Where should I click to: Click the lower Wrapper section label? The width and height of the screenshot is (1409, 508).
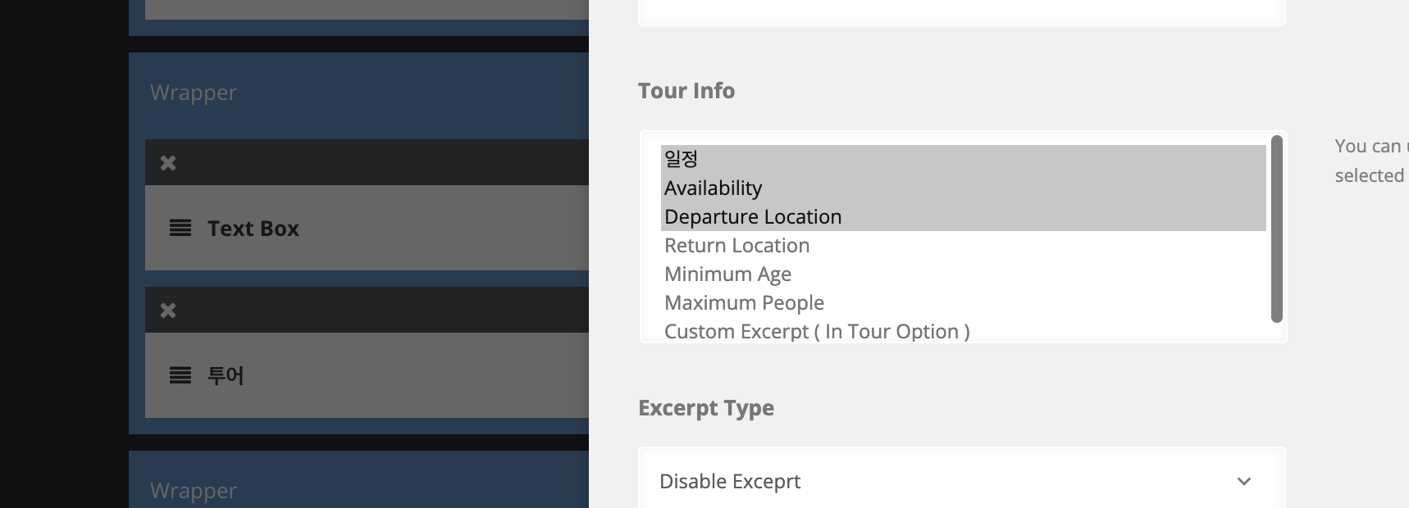(x=194, y=491)
